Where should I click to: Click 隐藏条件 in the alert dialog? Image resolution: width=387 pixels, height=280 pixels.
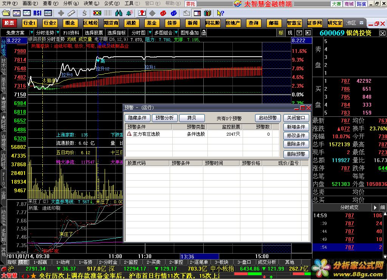pos(138,118)
